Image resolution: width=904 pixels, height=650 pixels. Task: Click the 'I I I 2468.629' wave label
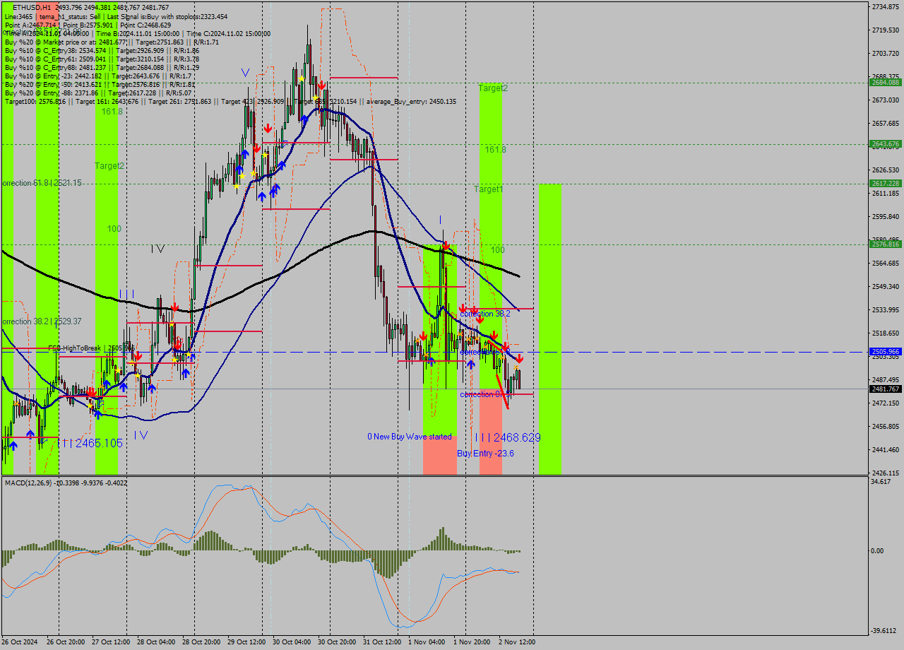[x=509, y=438]
